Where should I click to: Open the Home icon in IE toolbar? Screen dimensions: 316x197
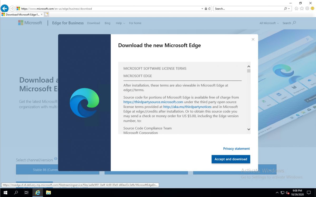[297, 8]
